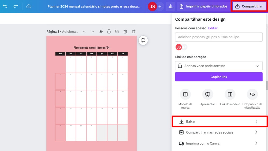Undo the last action
Screen dimensions: 268x151
(x=5, y=6)
